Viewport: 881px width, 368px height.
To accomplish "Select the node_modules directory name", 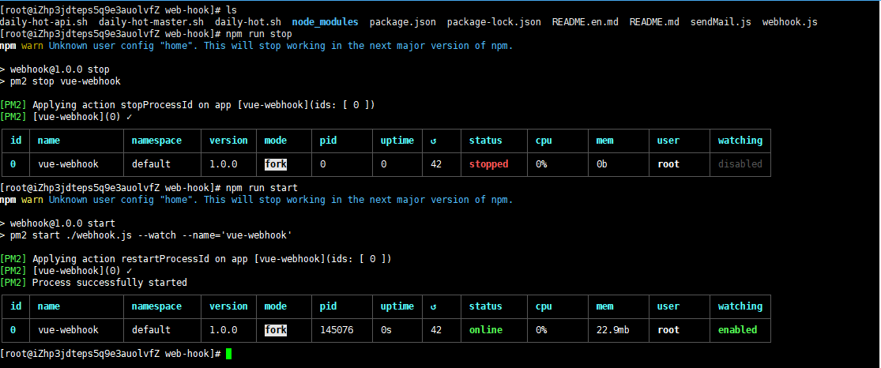I will tap(325, 22).
